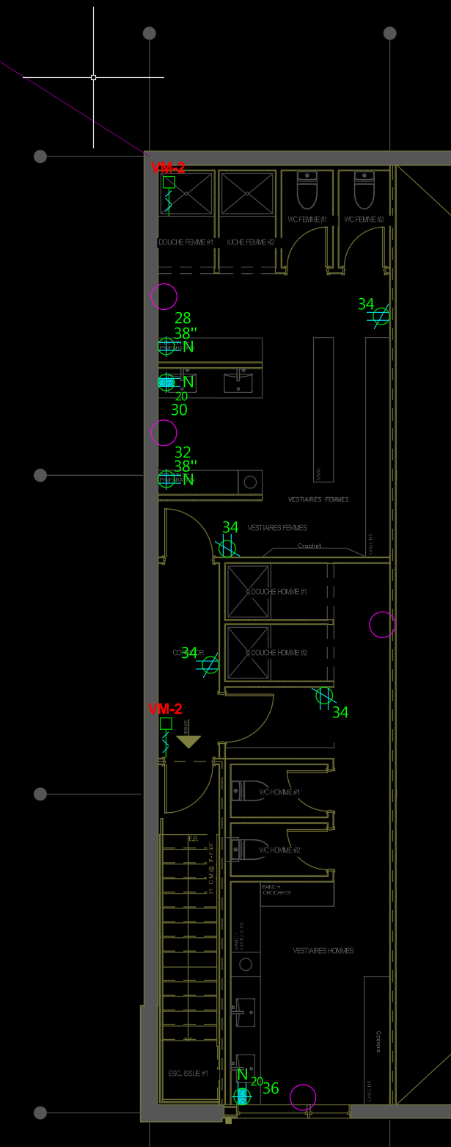
Task: Select the magenta circle right of DOUCHE HOMME showers
Action: tap(382, 625)
